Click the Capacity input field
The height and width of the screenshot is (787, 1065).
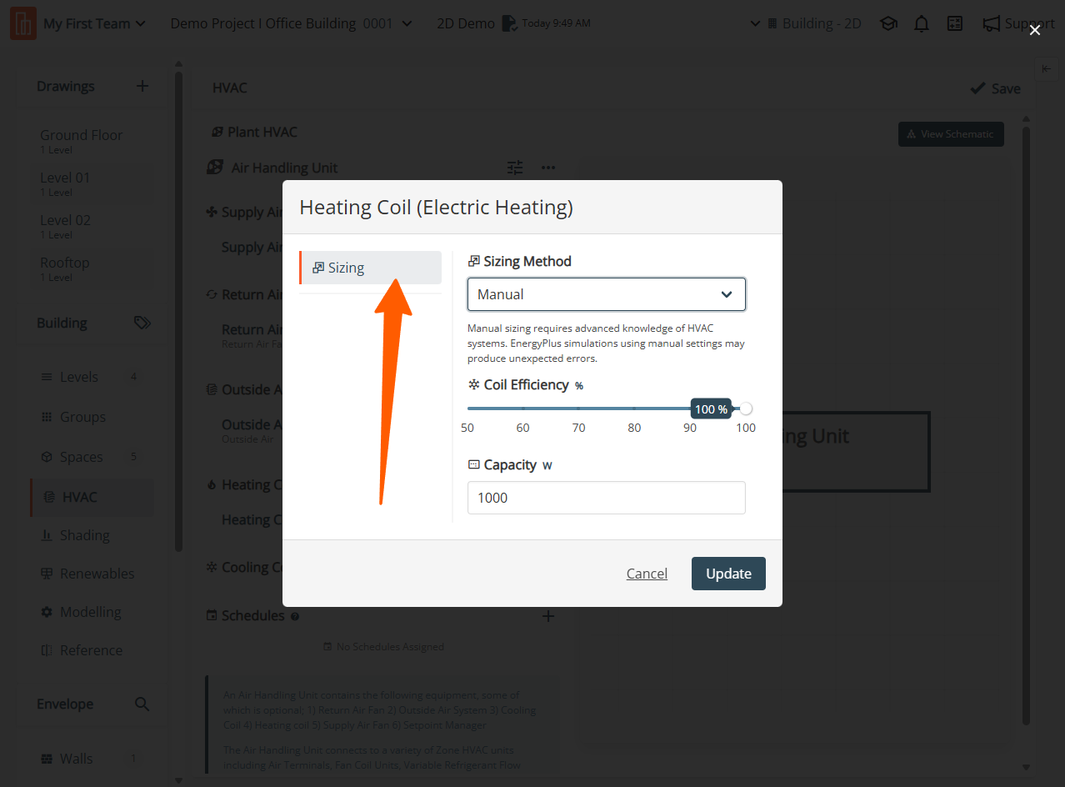(x=606, y=498)
